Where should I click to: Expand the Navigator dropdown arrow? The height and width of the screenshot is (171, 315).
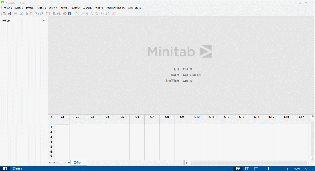44,21
